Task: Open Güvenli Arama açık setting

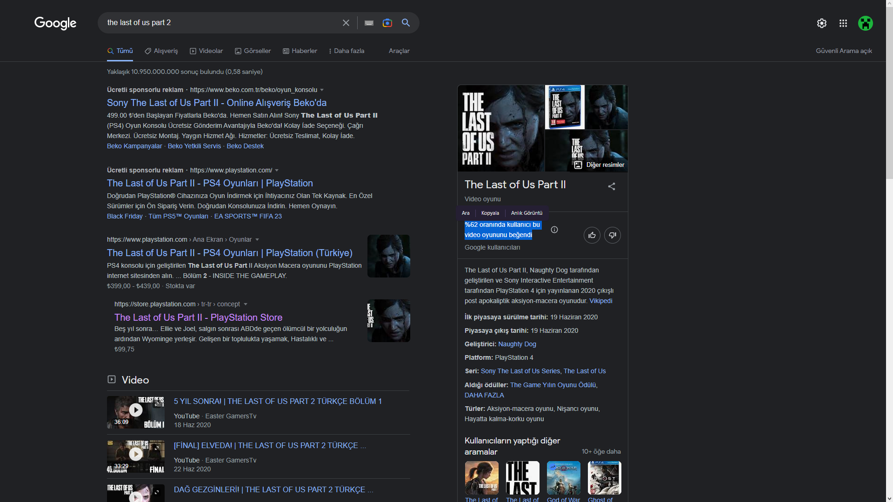Action: 844,51
